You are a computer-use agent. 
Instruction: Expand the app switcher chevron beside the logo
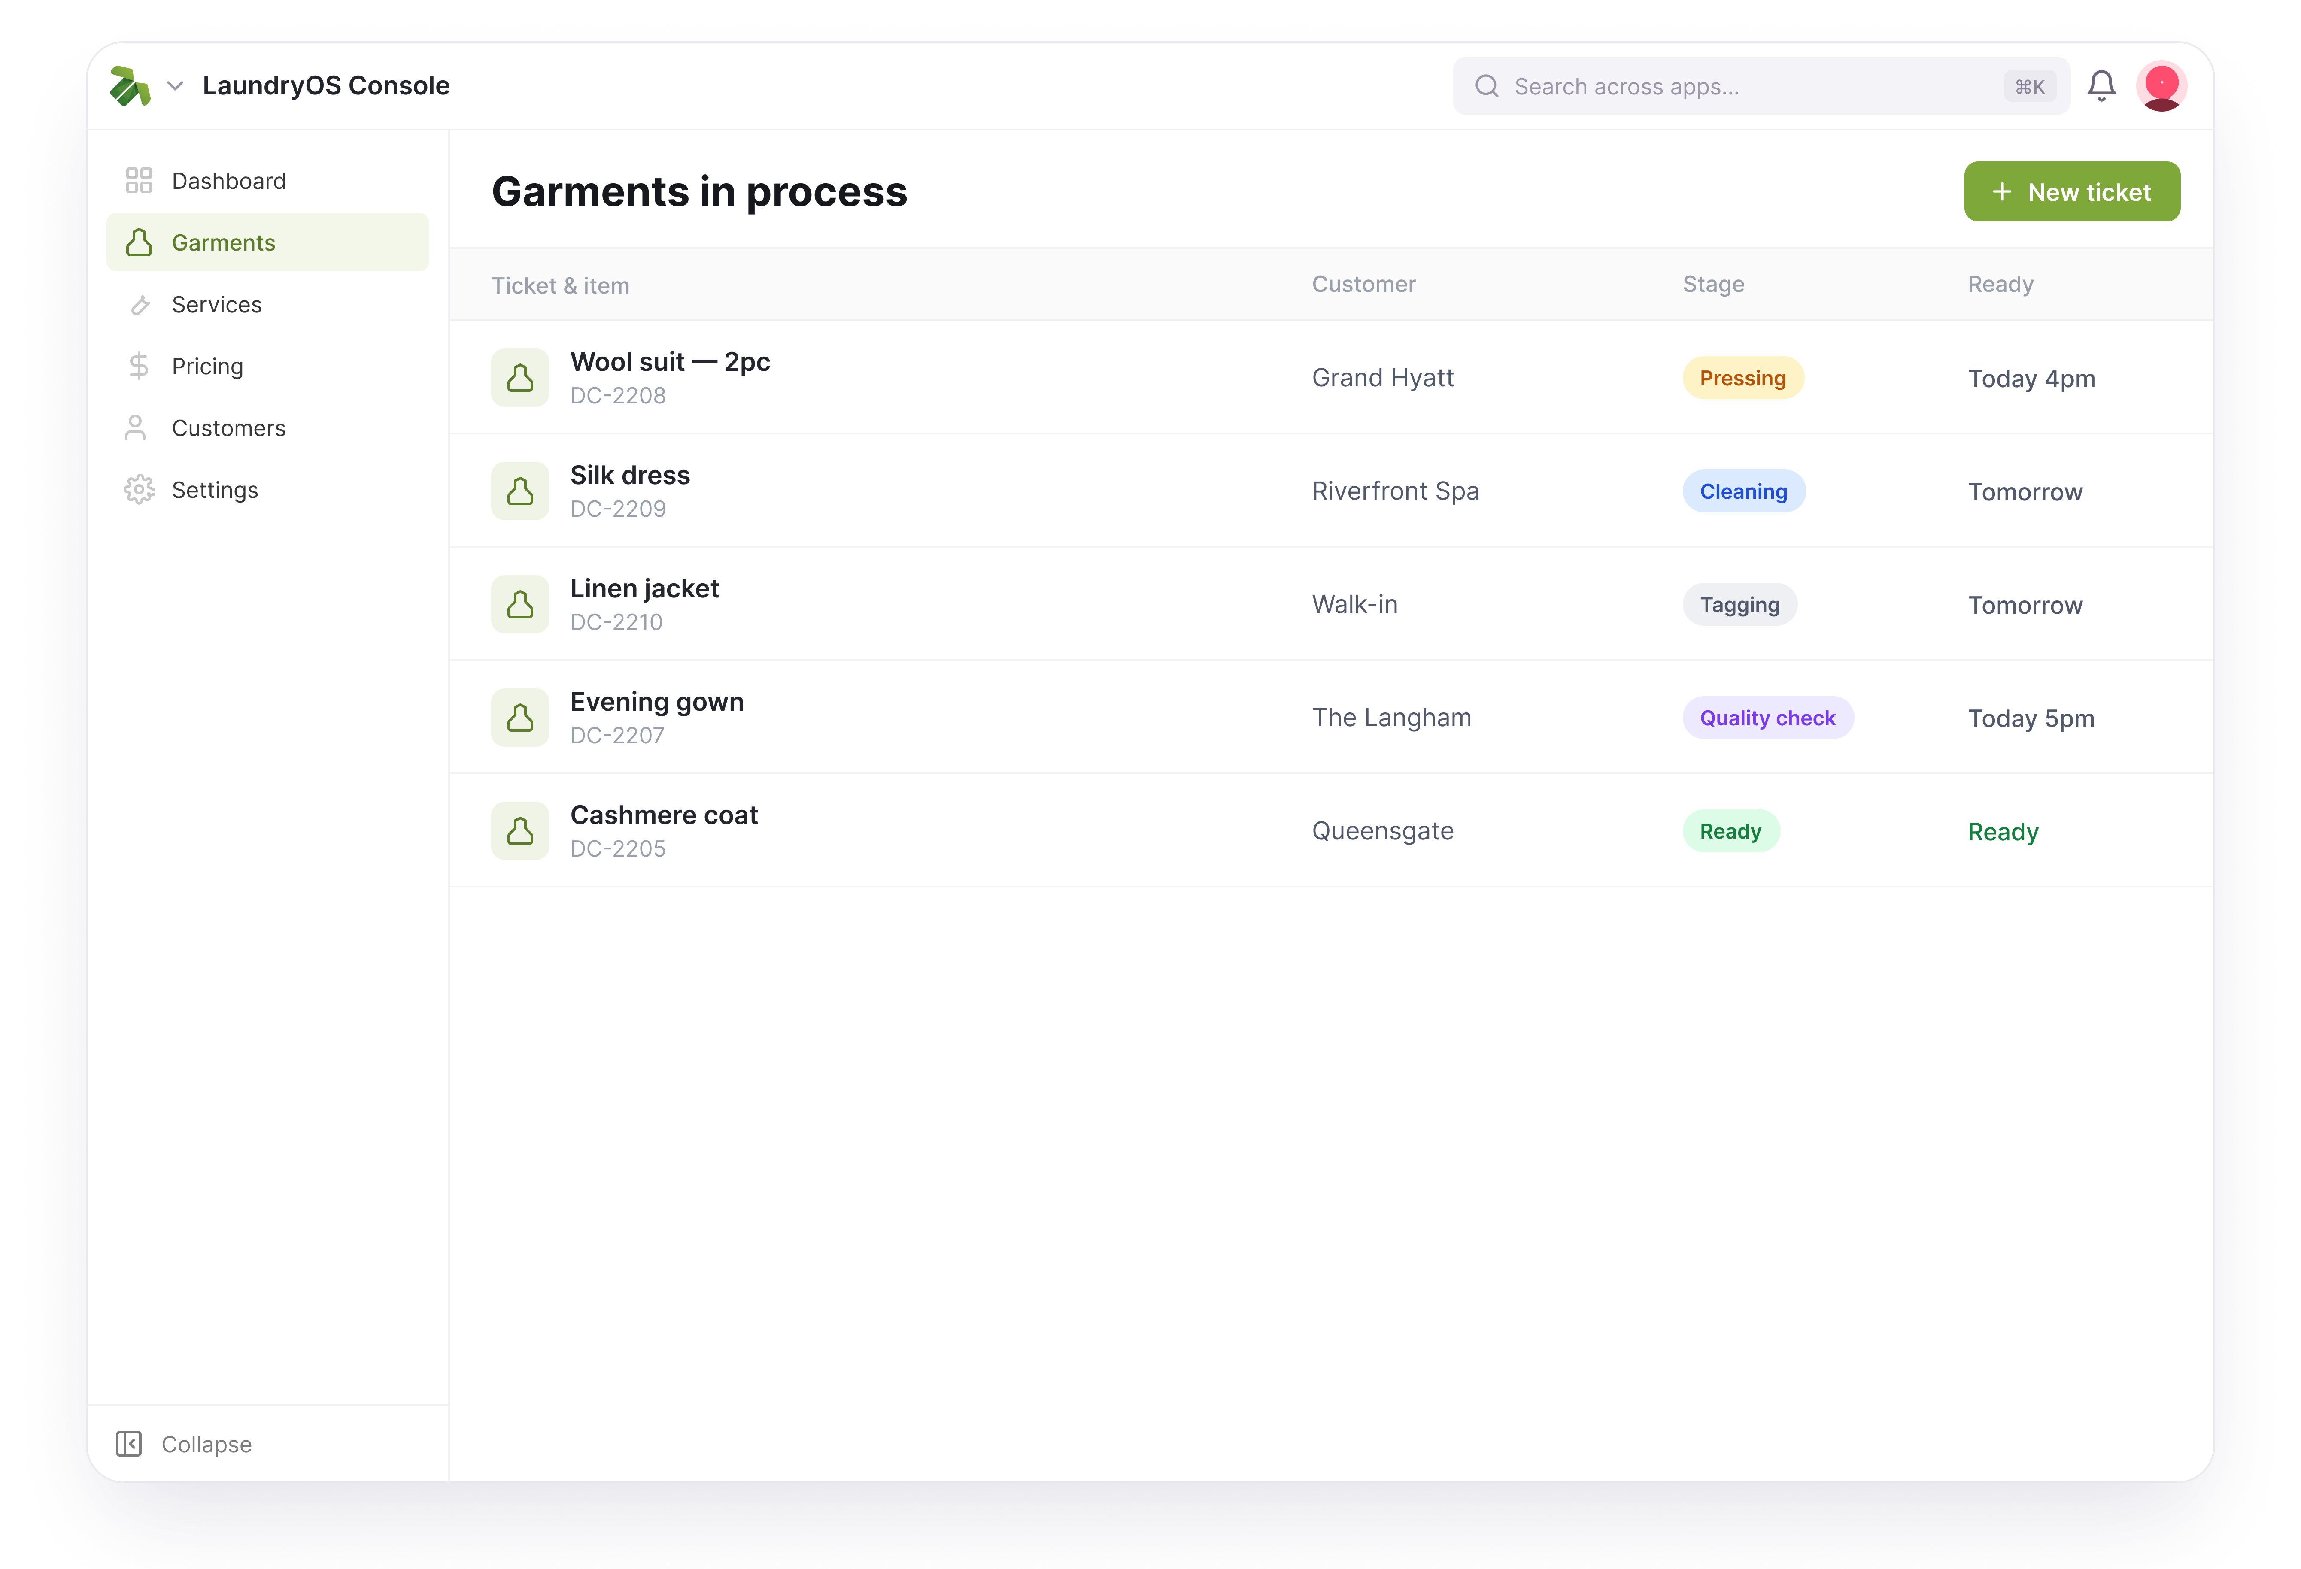point(175,86)
